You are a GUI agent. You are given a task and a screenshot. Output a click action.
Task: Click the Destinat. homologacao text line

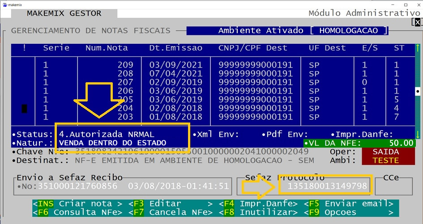coord(194,161)
